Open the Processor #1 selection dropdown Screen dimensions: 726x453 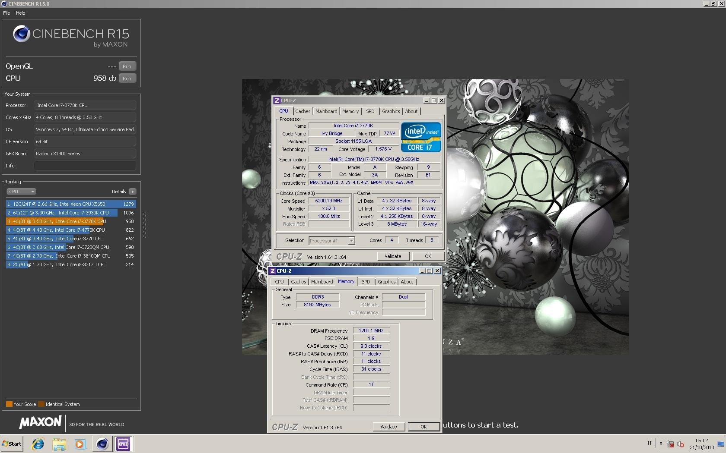(x=332, y=241)
